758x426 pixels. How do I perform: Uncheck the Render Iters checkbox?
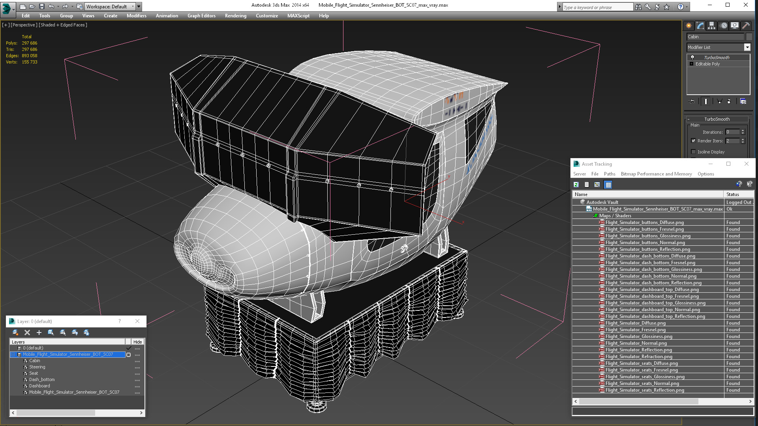click(x=694, y=141)
